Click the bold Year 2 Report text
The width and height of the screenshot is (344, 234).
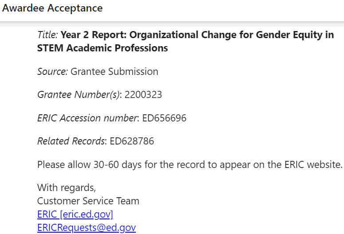[x=94, y=35]
